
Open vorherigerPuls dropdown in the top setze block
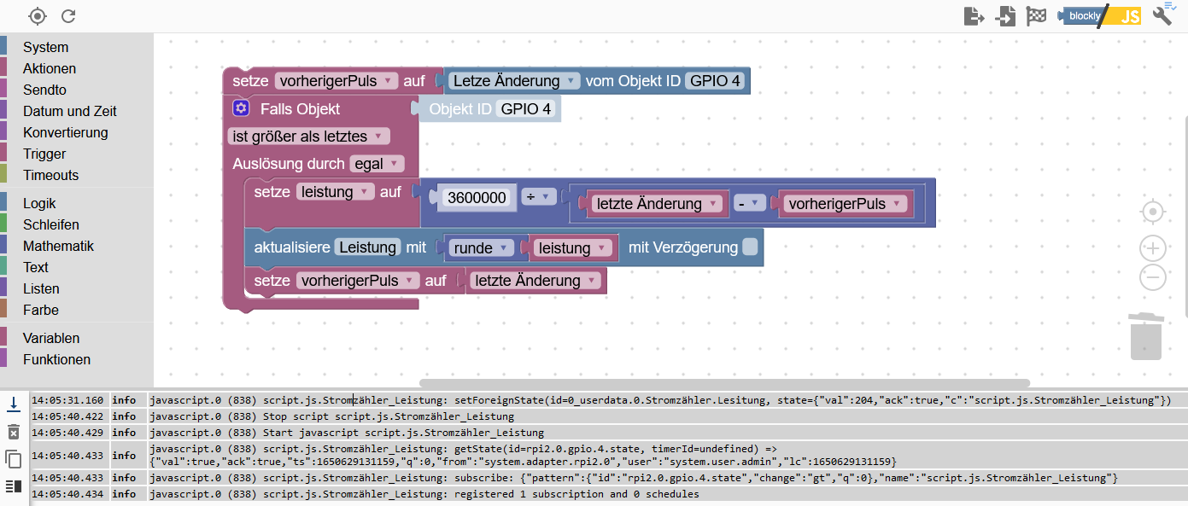(x=337, y=81)
